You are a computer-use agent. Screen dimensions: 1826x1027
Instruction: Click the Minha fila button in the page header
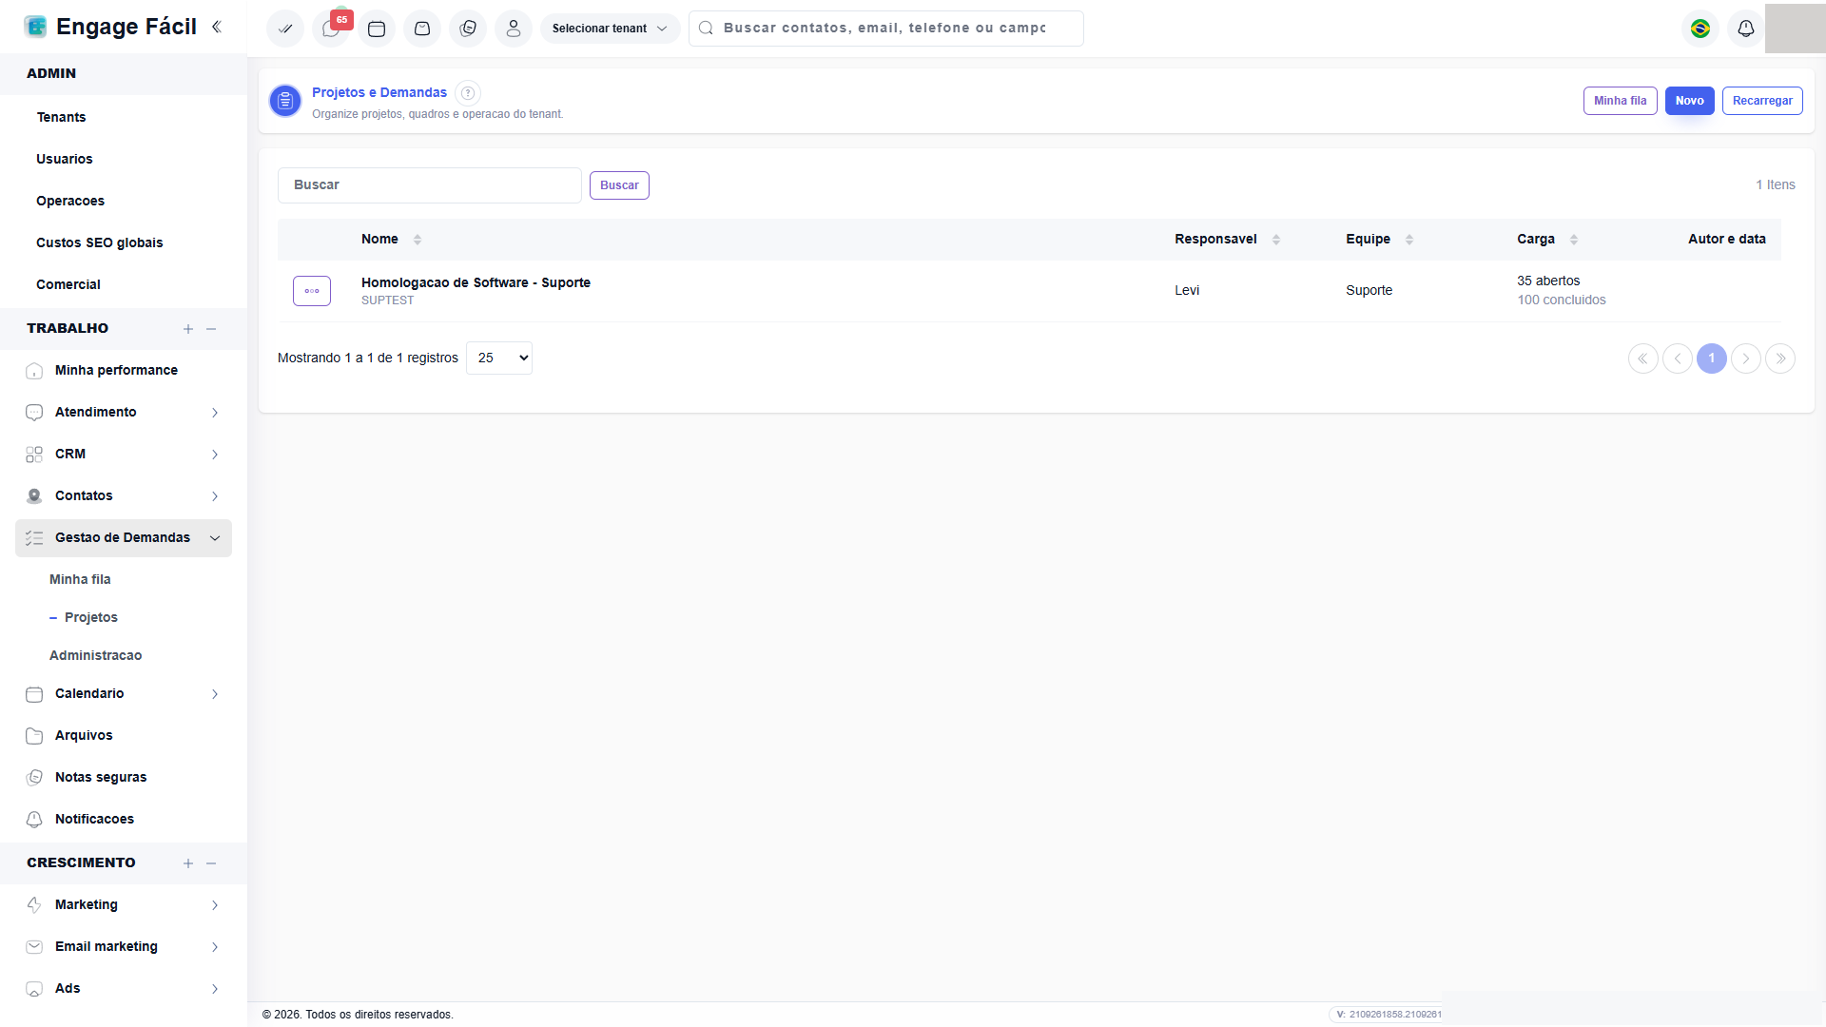[1621, 101]
